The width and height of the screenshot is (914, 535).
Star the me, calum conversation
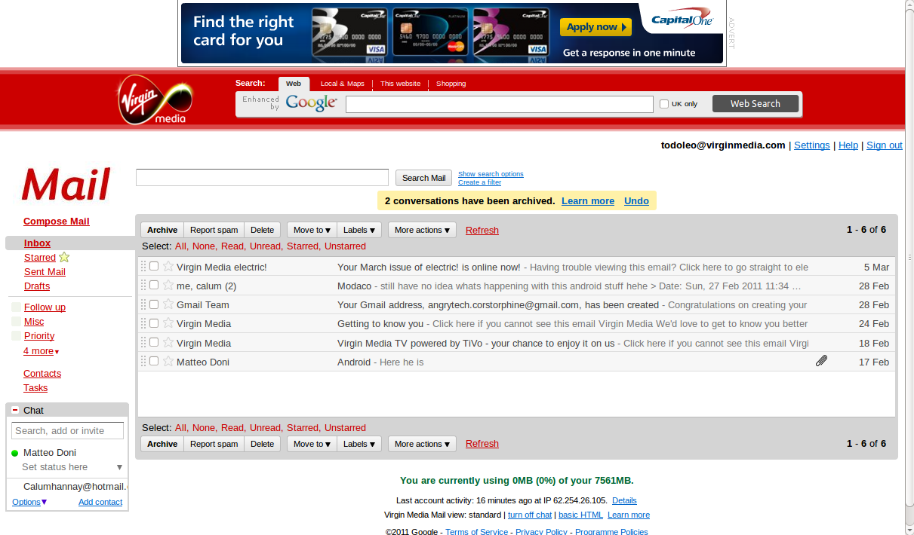168,286
